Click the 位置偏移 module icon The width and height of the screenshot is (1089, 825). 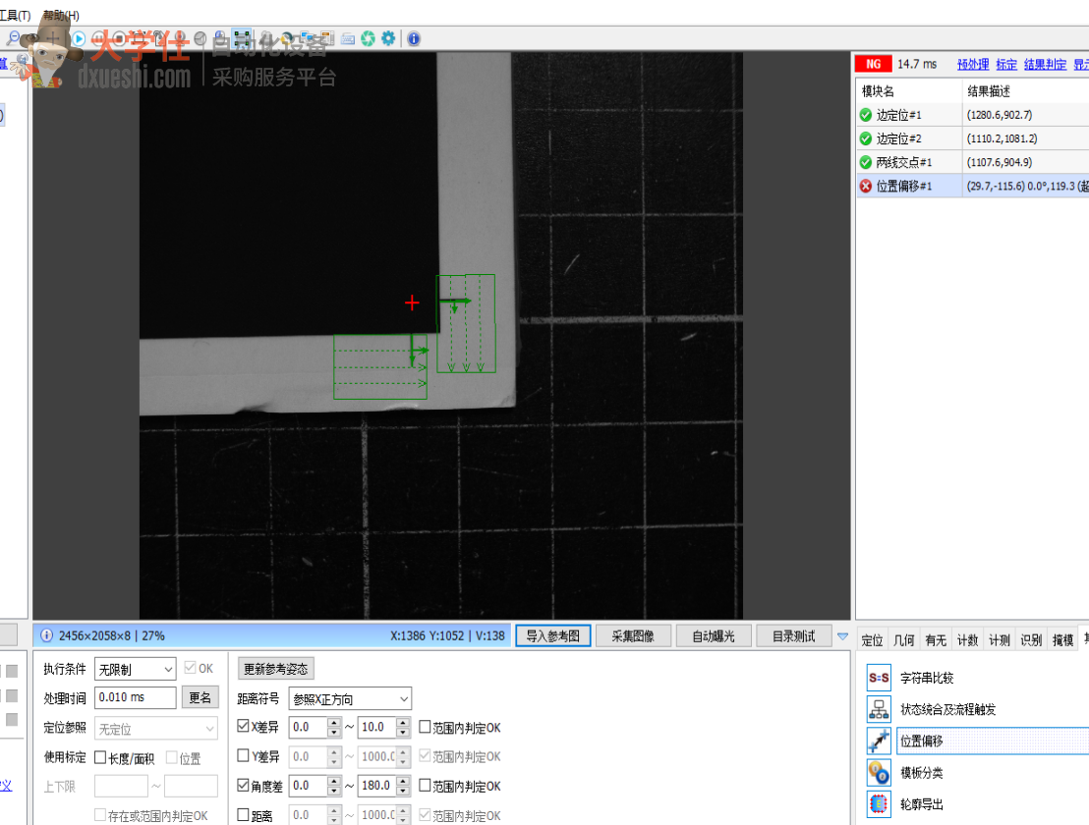click(879, 742)
